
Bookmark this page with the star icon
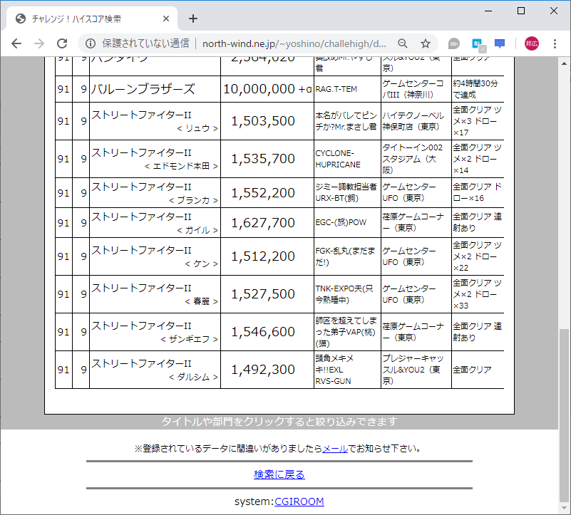point(426,43)
